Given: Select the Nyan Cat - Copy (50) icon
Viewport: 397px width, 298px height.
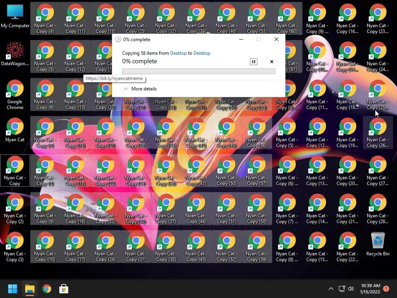Looking at the screenshot, I should click(x=226, y=170).
